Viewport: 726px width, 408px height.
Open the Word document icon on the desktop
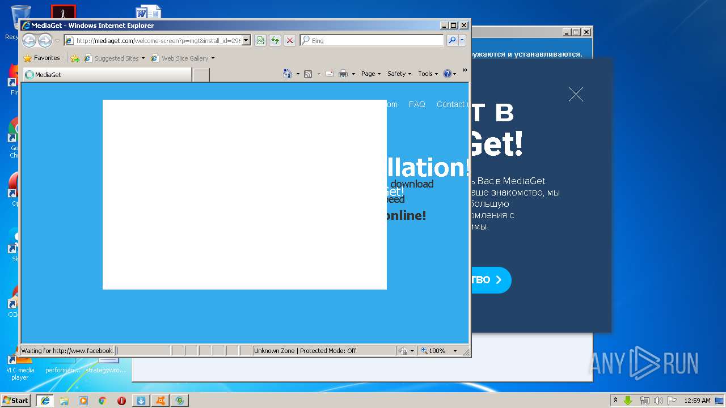pyautogui.click(x=149, y=12)
